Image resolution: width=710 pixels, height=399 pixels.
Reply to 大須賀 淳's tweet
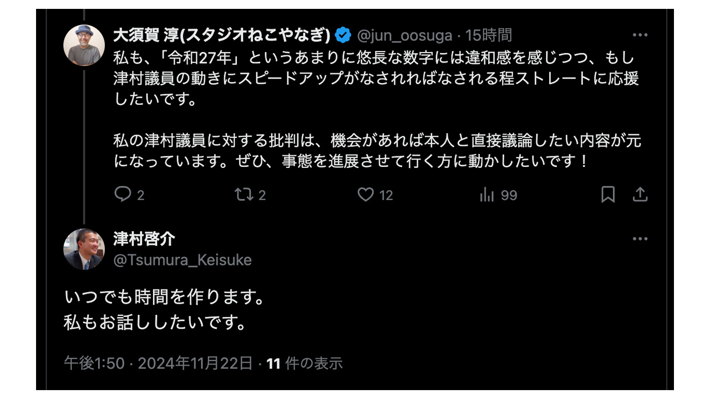pyautogui.click(x=123, y=195)
